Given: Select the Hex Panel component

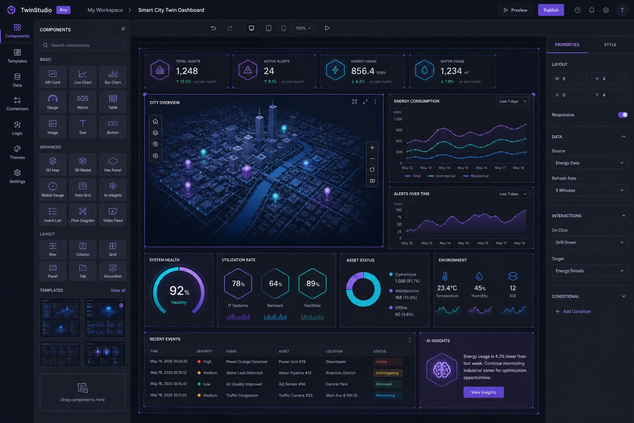Looking at the screenshot, I should 113,164.
